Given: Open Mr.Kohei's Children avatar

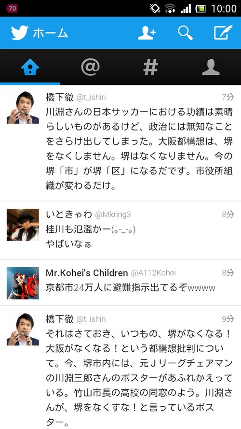Looking at the screenshot, I should click(23, 283).
